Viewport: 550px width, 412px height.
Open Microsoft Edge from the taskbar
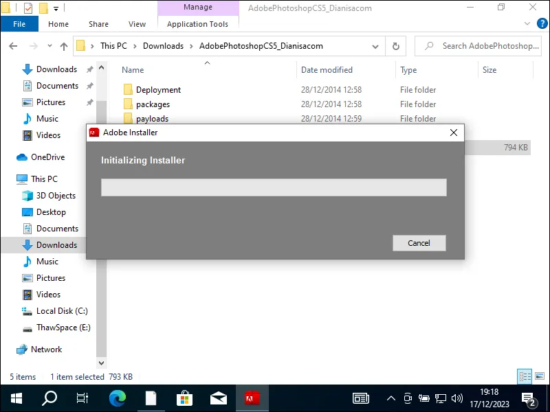click(118, 398)
